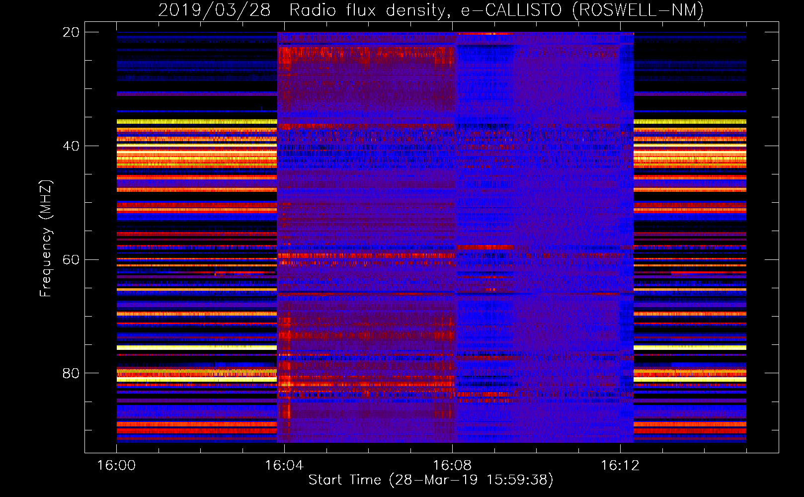Click the 16:00 time tick label
This screenshot has height=497, width=804.
coord(116,466)
